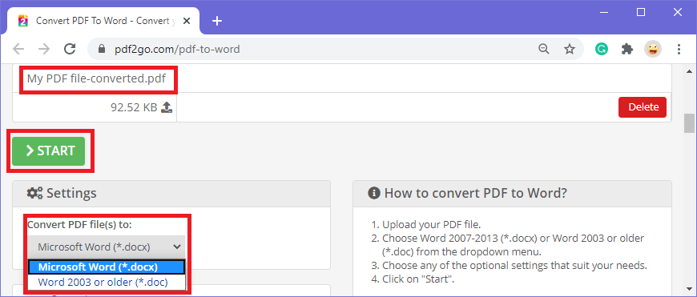697x297 pixels.
Task: Open the Grammarly extension icon
Action: pyautogui.click(x=602, y=49)
